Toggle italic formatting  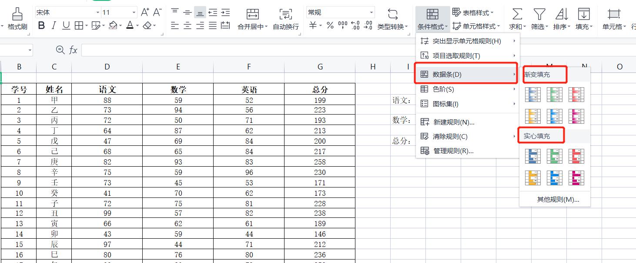(x=54, y=26)
